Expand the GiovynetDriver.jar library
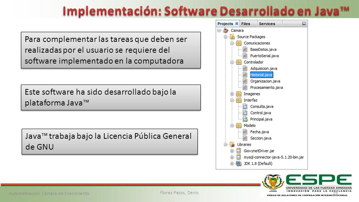 click(232, 151)
